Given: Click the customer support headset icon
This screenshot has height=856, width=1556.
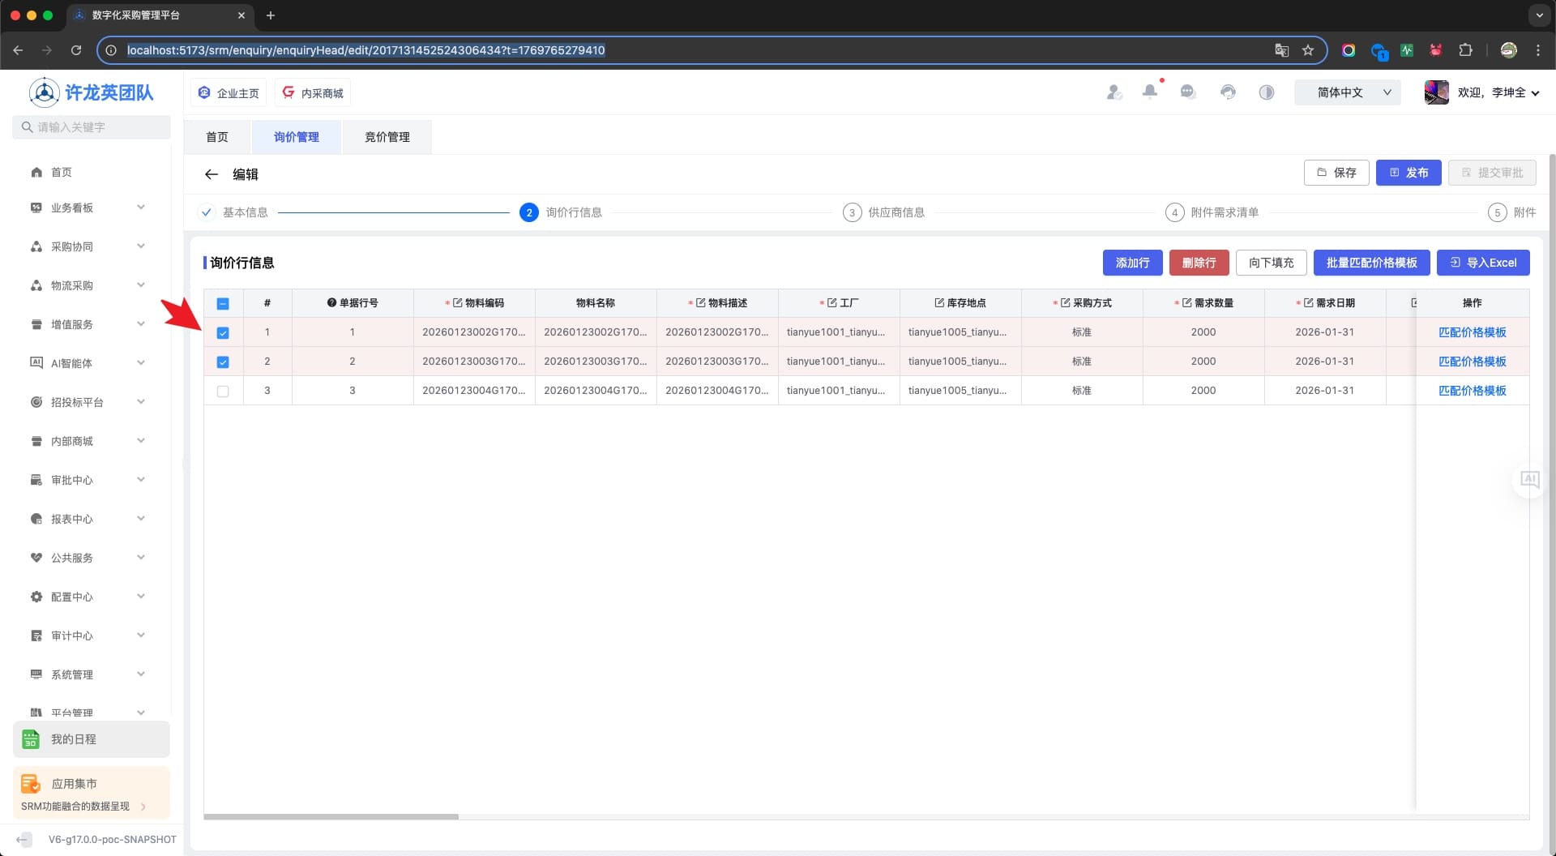Looking at the screenshot, I should click(x=1228, y=92).
